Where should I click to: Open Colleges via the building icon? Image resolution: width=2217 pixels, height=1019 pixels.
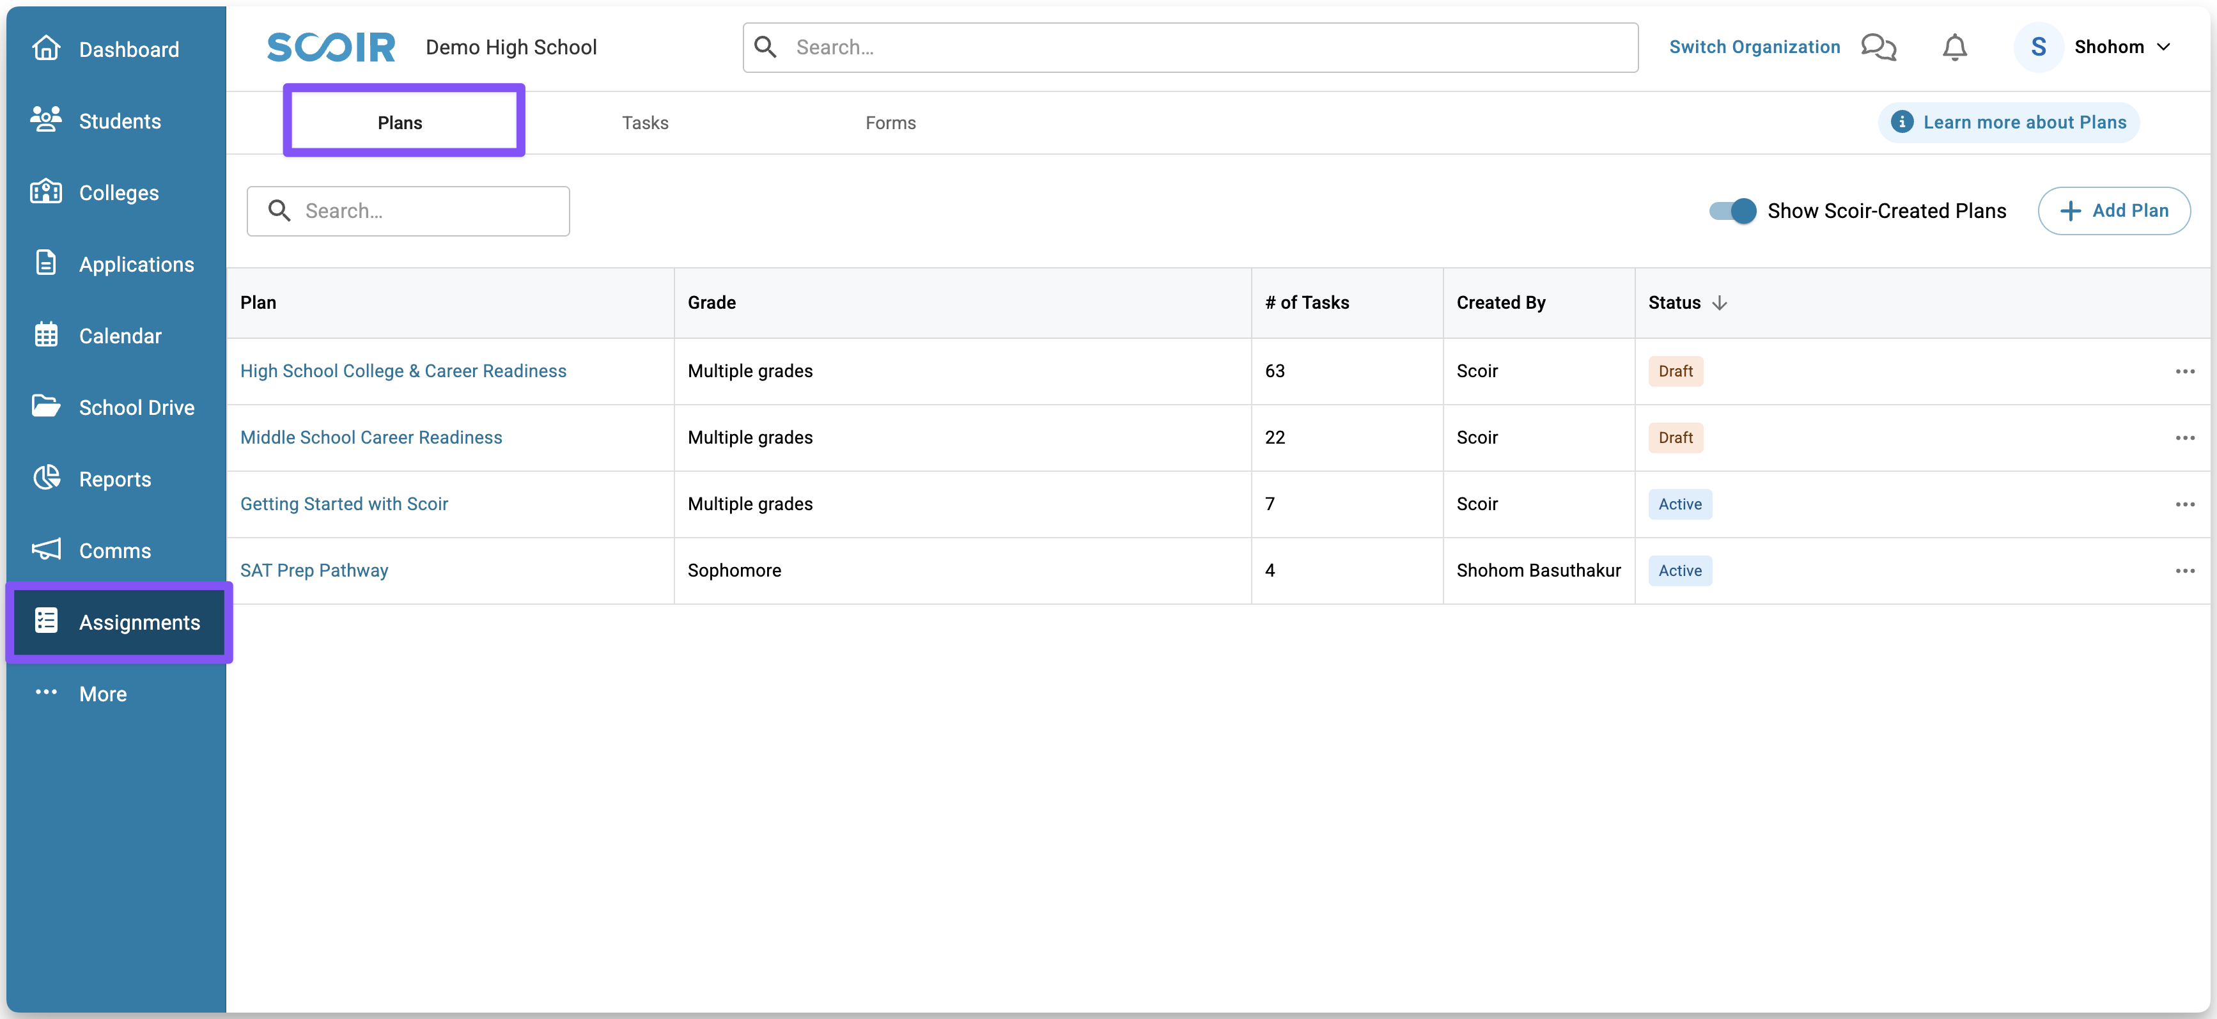pyautogui.click(x=45, y=192)
